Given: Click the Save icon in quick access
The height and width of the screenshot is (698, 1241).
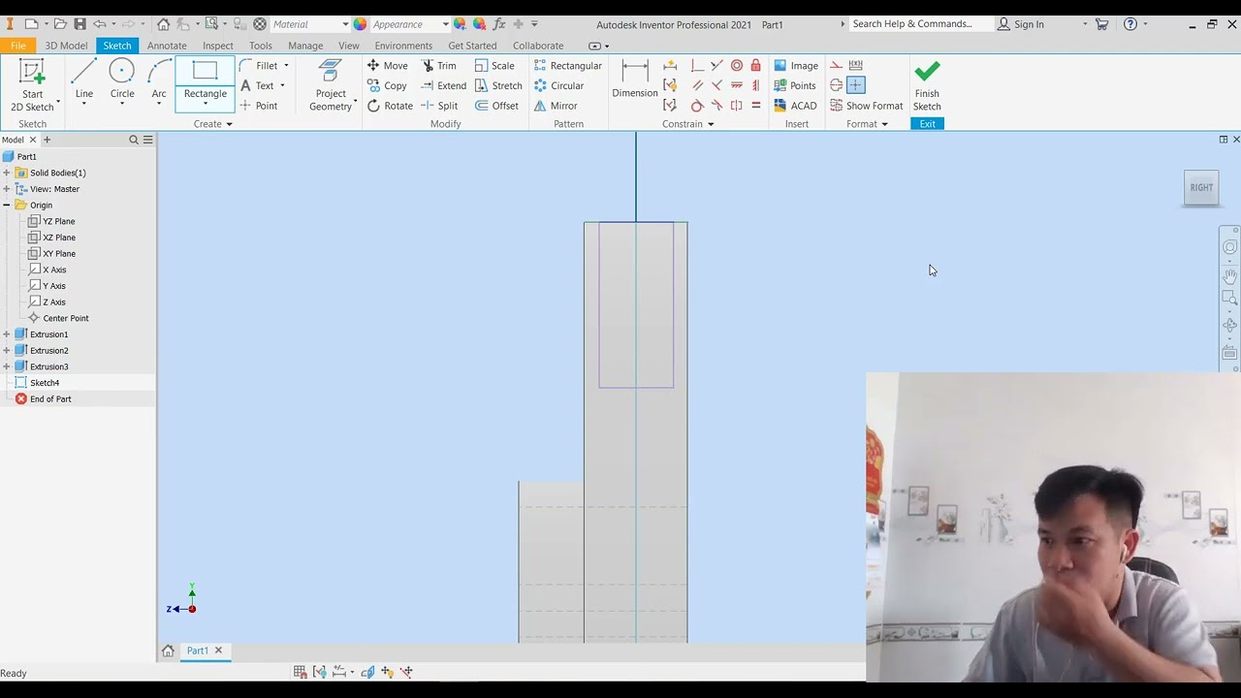Looking at the screenshot, I should (80, 23).
